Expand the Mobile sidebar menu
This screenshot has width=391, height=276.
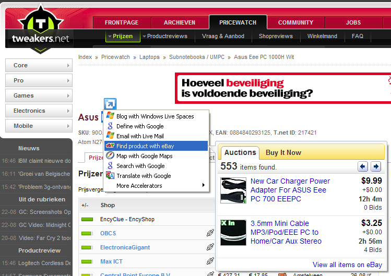tap(39, 126)
